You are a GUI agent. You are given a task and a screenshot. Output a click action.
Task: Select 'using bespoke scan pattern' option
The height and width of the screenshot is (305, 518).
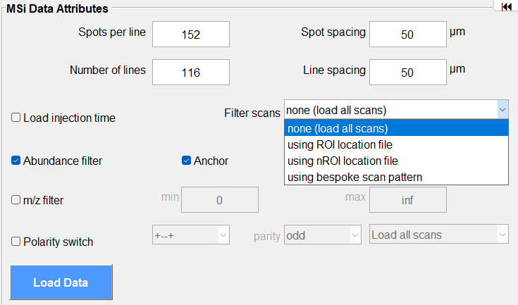[395, 177]
